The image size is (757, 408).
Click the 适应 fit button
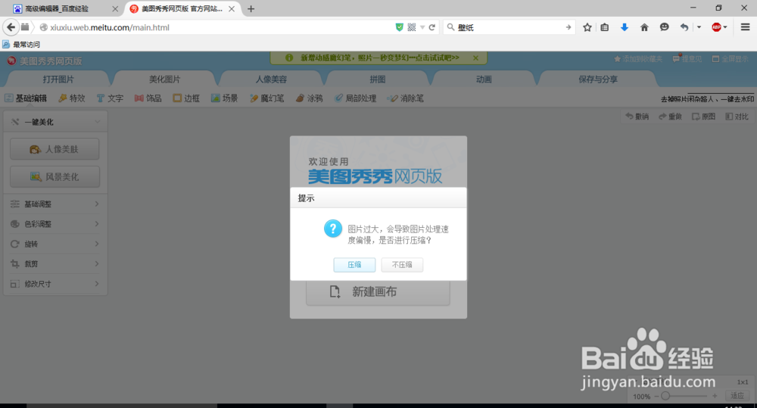(x=737, y=396)
